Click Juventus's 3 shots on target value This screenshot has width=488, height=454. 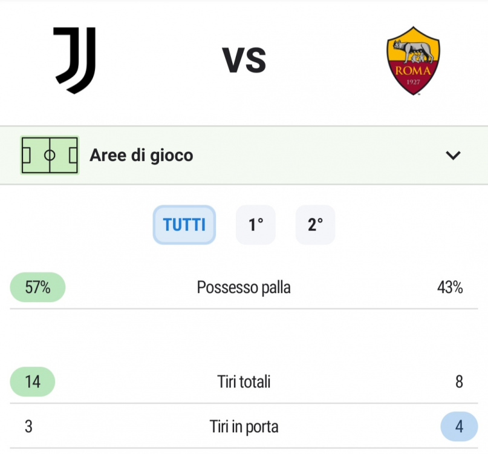(28, 427)
